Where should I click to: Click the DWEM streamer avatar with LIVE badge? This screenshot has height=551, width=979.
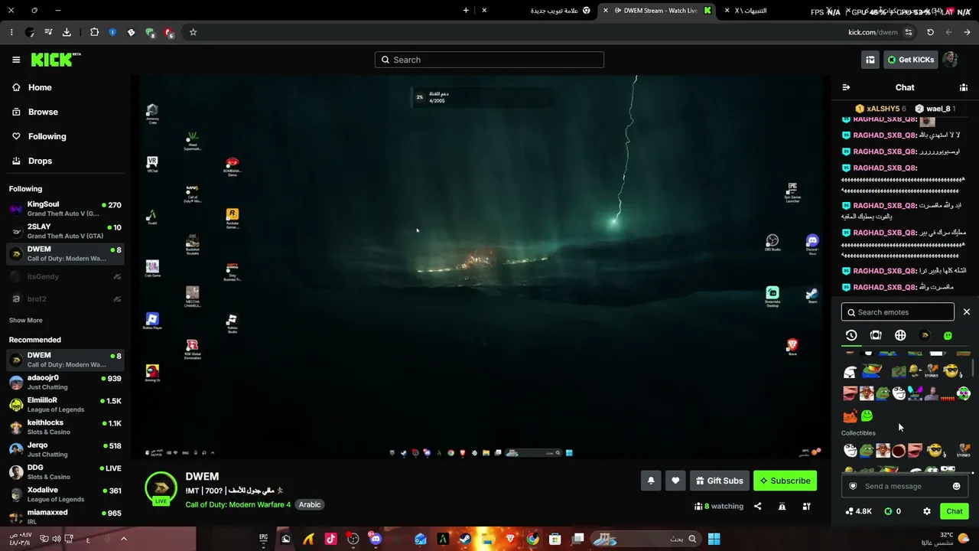pos(161,488)
